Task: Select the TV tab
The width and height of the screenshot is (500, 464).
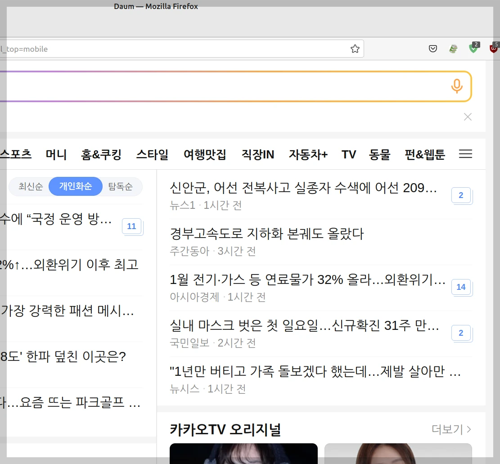Action: click(348, 154)
